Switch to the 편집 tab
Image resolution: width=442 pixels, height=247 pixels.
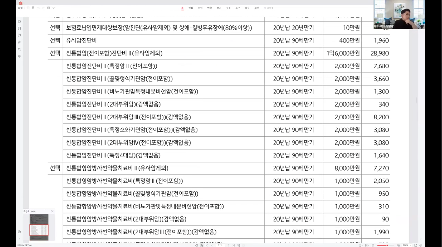tap(191, 8)
